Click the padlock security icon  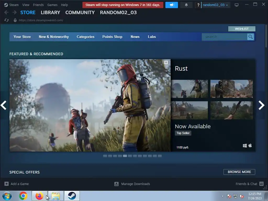(15, 20)
